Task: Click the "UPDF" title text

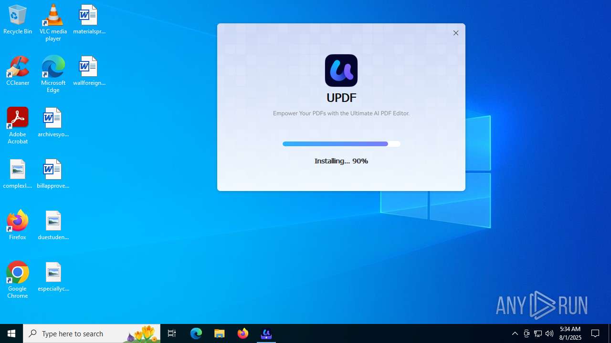Action: pos(341,98)
